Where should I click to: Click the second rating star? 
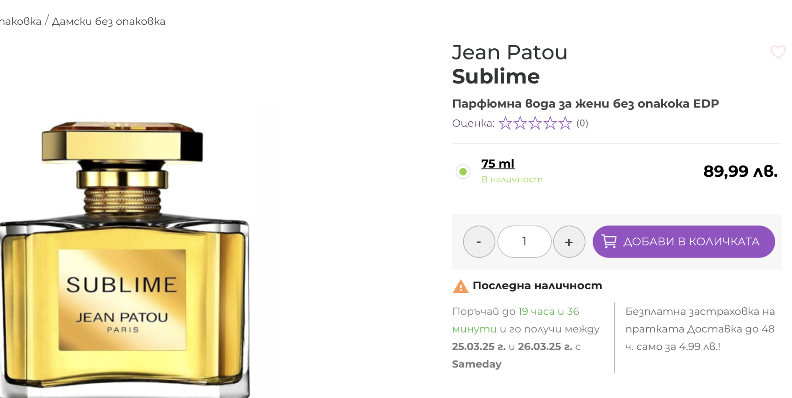pos(520,123)
